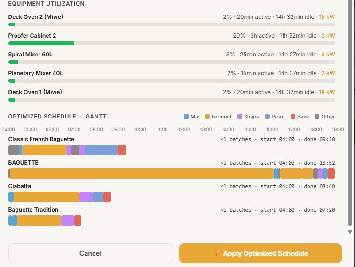Screen dimensions: 355x267
Task: Select Classic French Baguette ferment segment
Action: point(44,150)
